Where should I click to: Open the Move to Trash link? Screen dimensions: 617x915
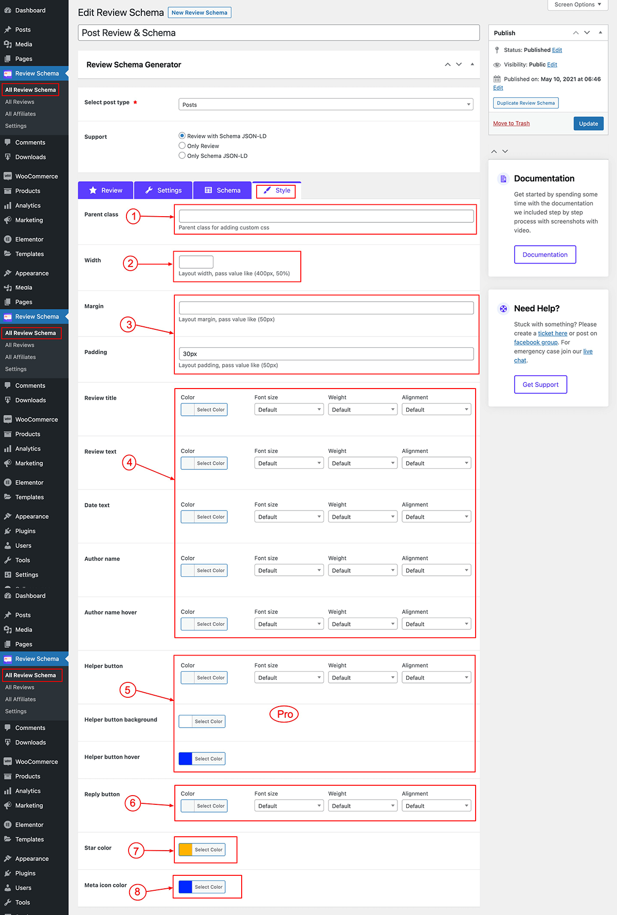pyautogui.click(x=511, y=124)
